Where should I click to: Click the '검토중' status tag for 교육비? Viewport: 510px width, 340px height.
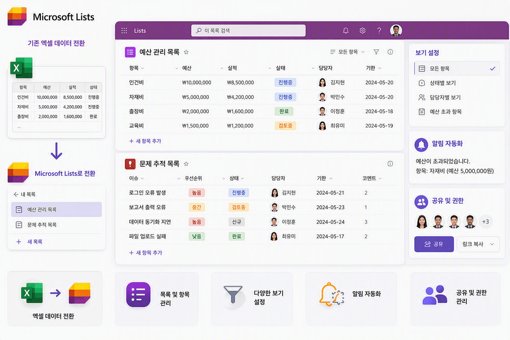click(285, 125)
